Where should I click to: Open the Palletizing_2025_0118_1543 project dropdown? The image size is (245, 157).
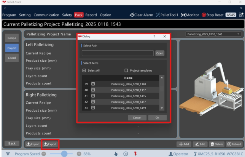[213, 34]
